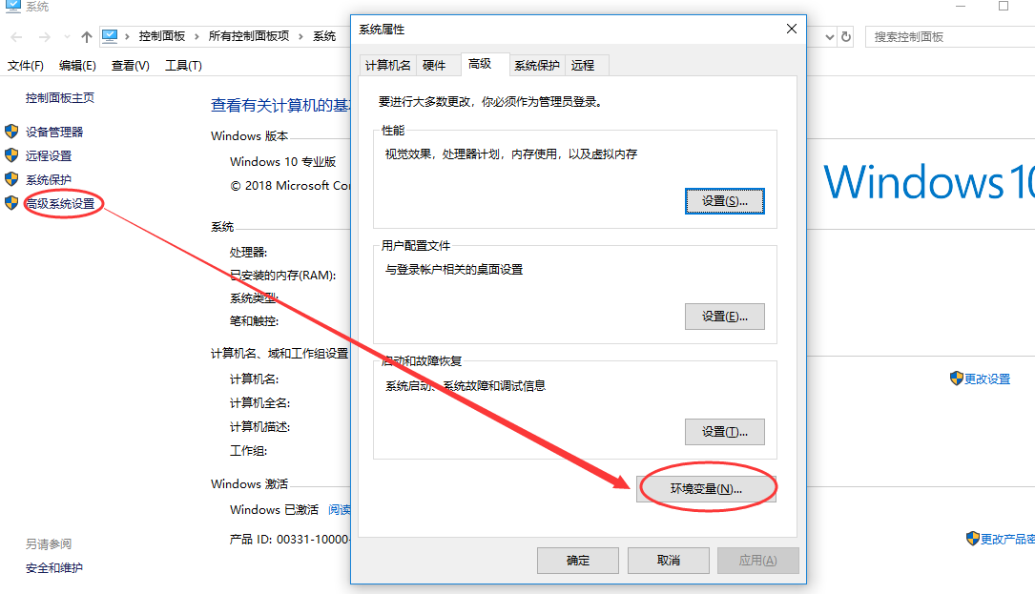Open 设备管理器 via its shield icon
The height and width of the screenshot is (594, 1035).
11,132
